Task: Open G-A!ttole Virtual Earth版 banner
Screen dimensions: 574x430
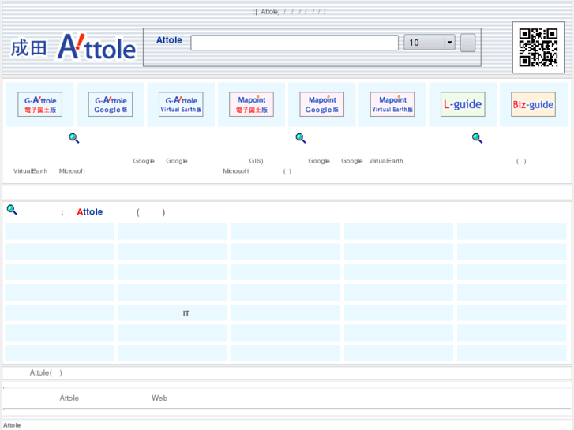Action: click(x=181, y=104)
